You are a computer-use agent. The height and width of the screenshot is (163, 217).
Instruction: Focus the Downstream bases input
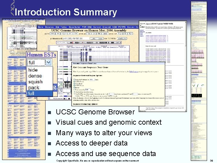point(88,90)
